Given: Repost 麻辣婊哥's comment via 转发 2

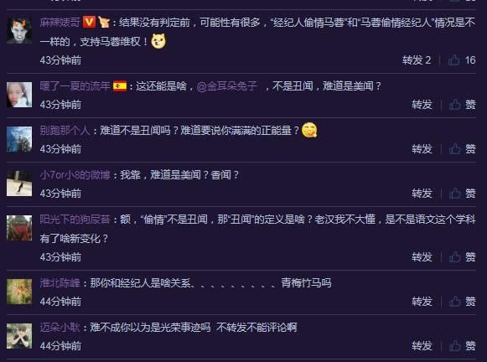Looking at the screenshot, I should pos(417,60).
